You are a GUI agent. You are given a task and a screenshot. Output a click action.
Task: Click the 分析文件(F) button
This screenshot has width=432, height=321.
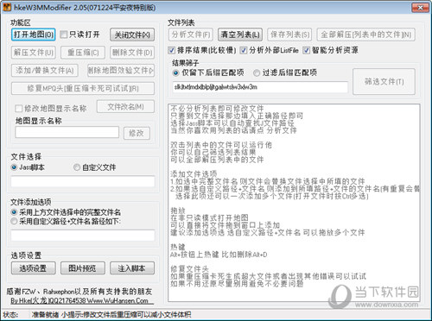coord(191,35)
